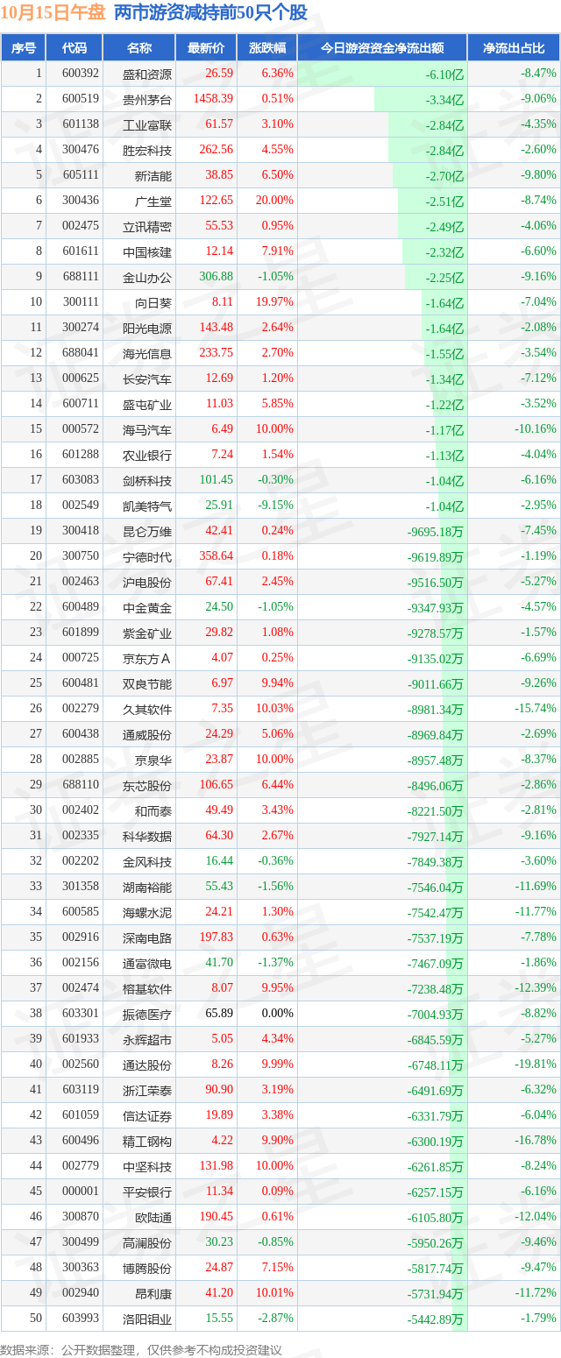This screenshot has height=1358, width=561.
Task: Click the -9.15% change of 凯美特气
Action: coord(276,506)
